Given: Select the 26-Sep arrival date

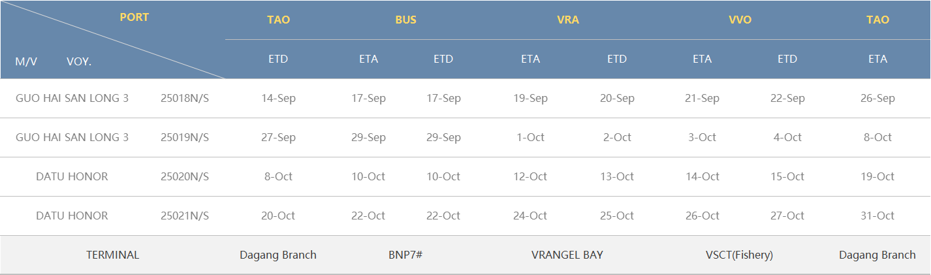Looking at the screenshot, I should pyautogui.click(x=877, y=99).
